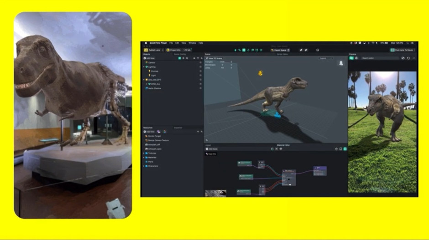Open the Edit menu
Screen dimensions: 429x240
(177, 43)
